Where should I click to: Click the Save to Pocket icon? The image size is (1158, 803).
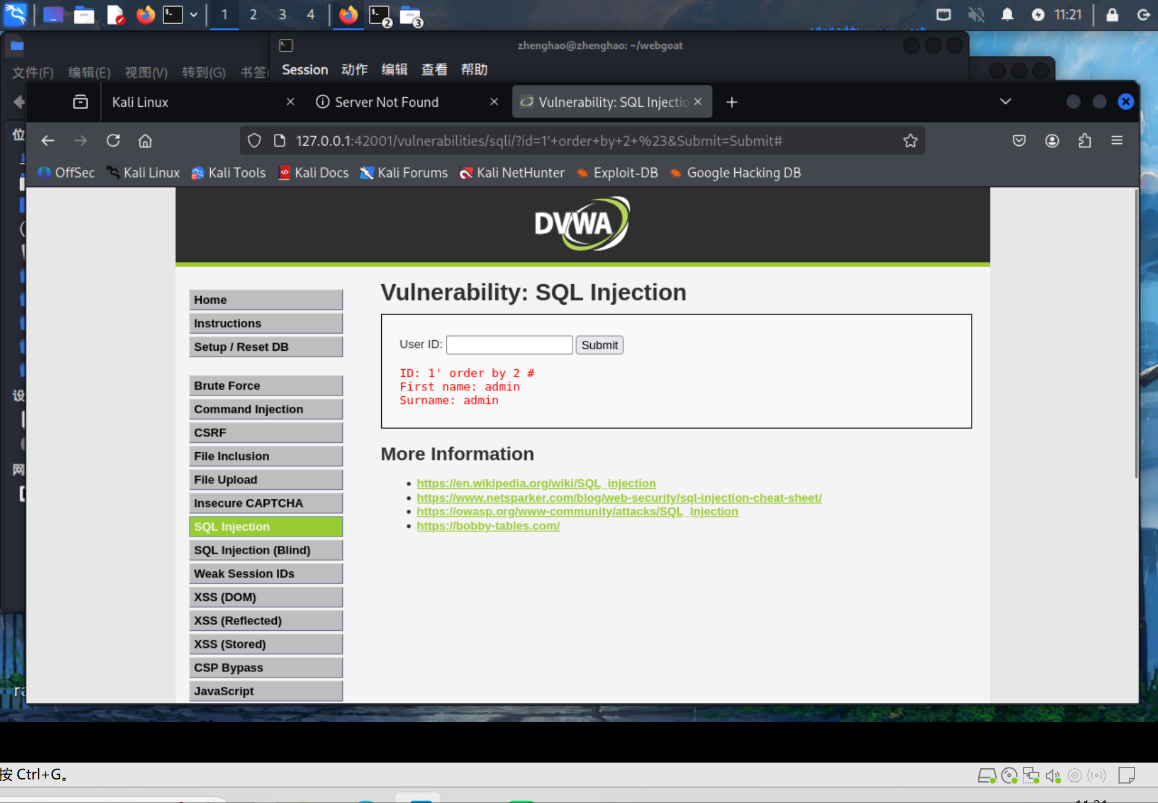[x=1019, y=140]
